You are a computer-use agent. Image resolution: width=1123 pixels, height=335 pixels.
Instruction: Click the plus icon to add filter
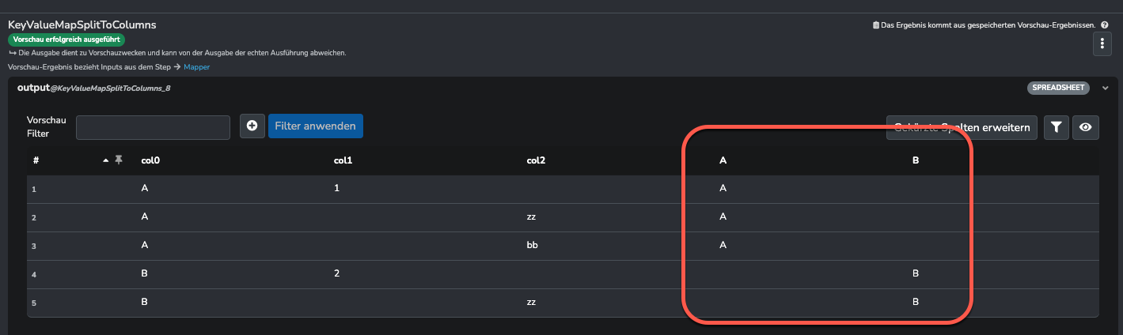point(252,126)
